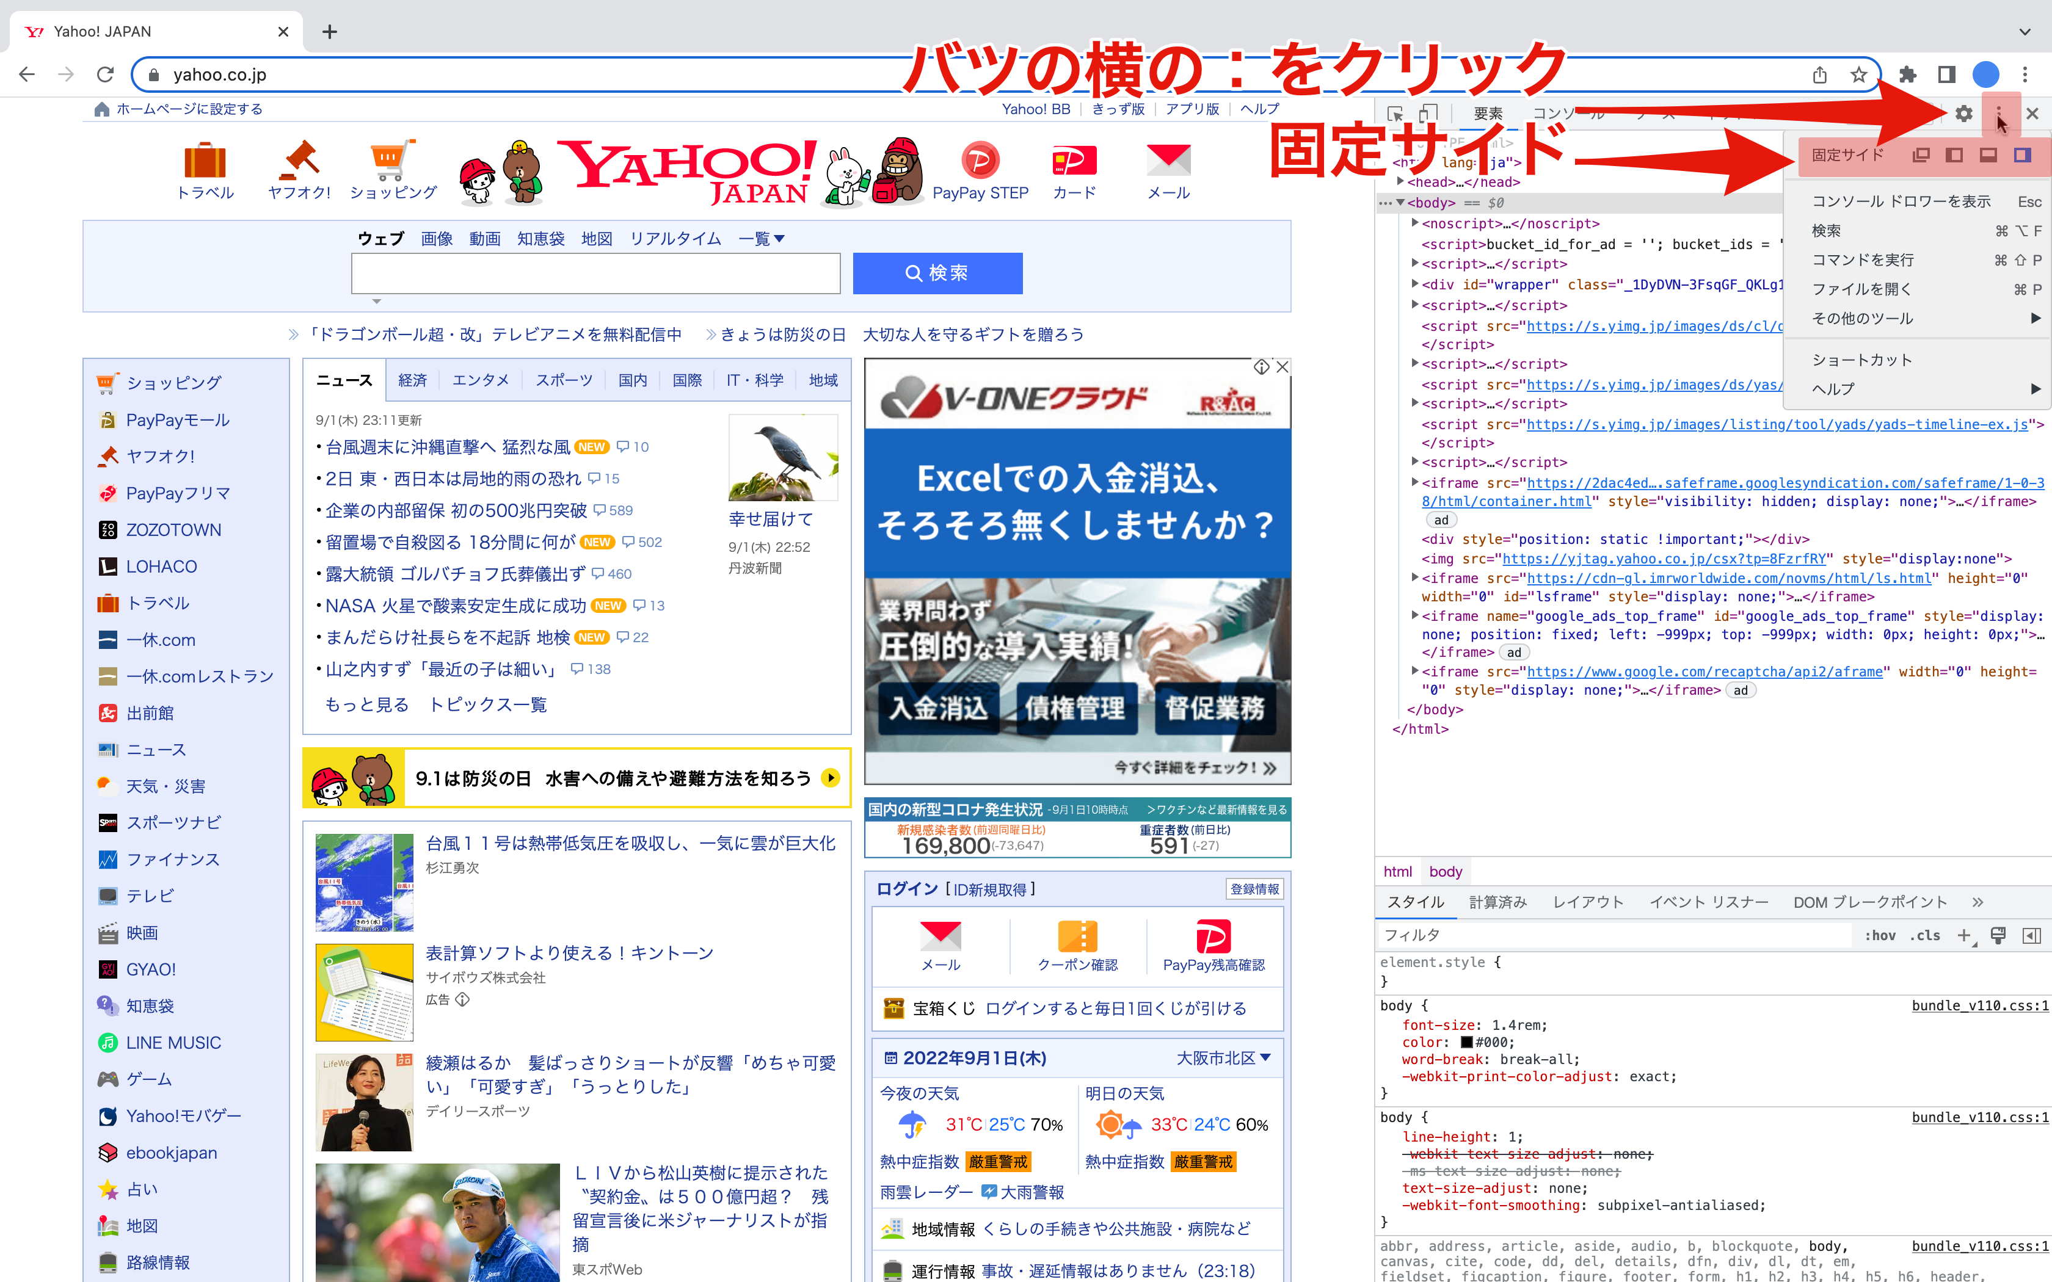Image resolution: width=2052 pixels, height=1282 pixels.
Task: Activate DevTools inspect element picker
Action: pos(1395,114)
